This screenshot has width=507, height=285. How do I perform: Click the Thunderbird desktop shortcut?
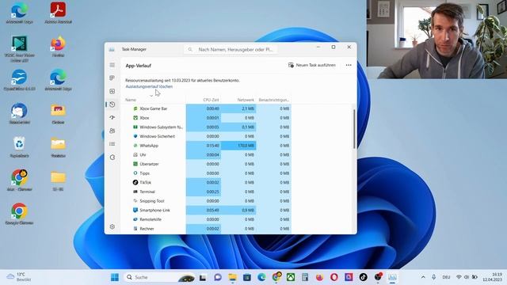pyautogui.click(x=19, y=113)
